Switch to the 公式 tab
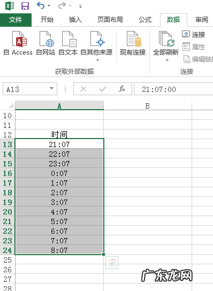213x291 pixels. tap(145, 20)
